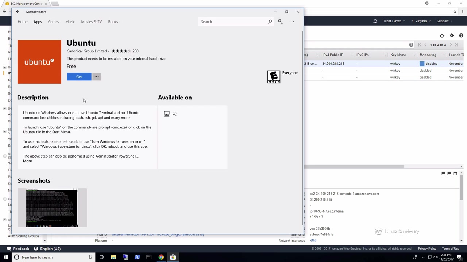This screenshot has width=467, height=262.
Task: Expand the full description with More
Action: click(x=27, y=161)
